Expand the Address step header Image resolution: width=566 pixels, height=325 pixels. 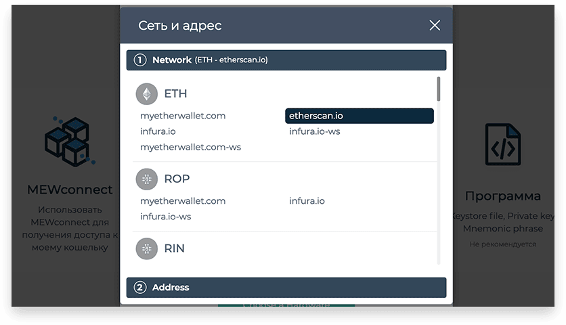[286, 288]
